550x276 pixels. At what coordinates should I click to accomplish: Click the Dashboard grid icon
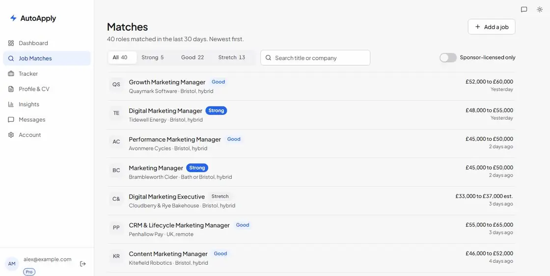[x=11, y=43]
